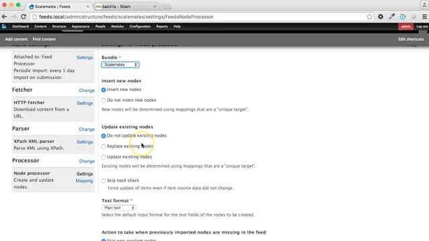Screen dimensions: 429x241
Task: Open Node processor Settings link
Action: tap(85, 174)
